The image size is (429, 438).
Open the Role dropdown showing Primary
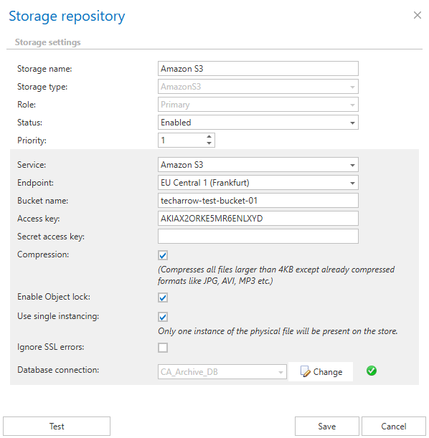point(258,105)
